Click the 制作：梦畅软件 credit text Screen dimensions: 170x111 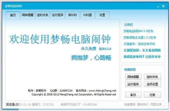click(x=37, y=91)
